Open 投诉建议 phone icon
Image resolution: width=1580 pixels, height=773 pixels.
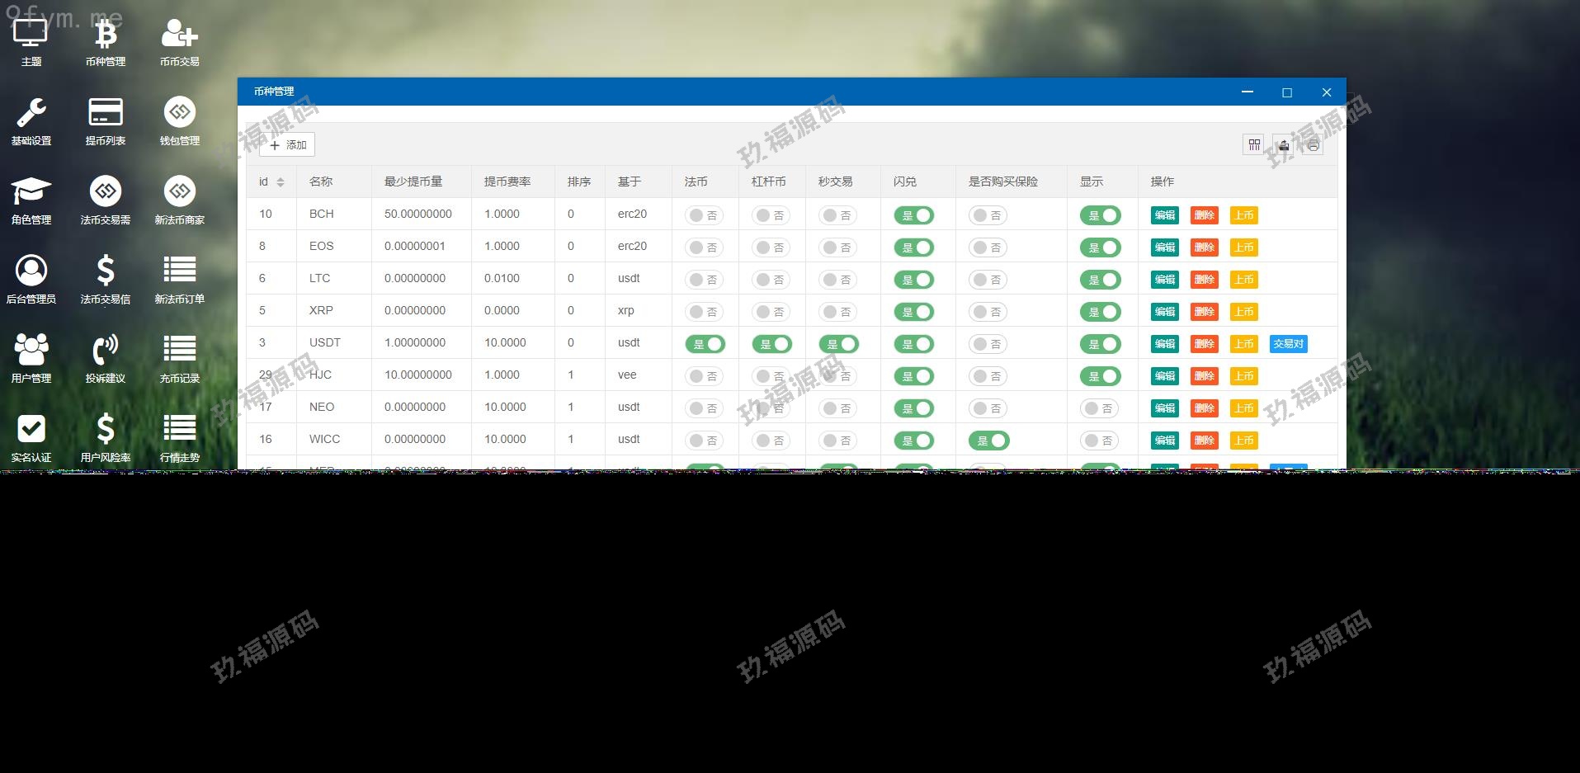pyautogui.click(x=106, y=359)
